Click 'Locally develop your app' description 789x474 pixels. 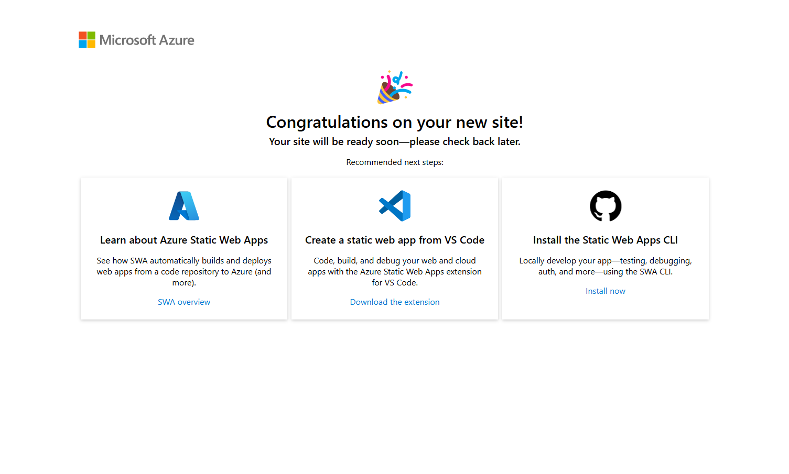[x=606, y=266]
